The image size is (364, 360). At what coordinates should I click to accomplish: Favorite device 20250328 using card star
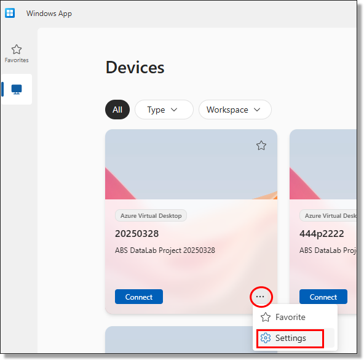[x=261, y=145]
